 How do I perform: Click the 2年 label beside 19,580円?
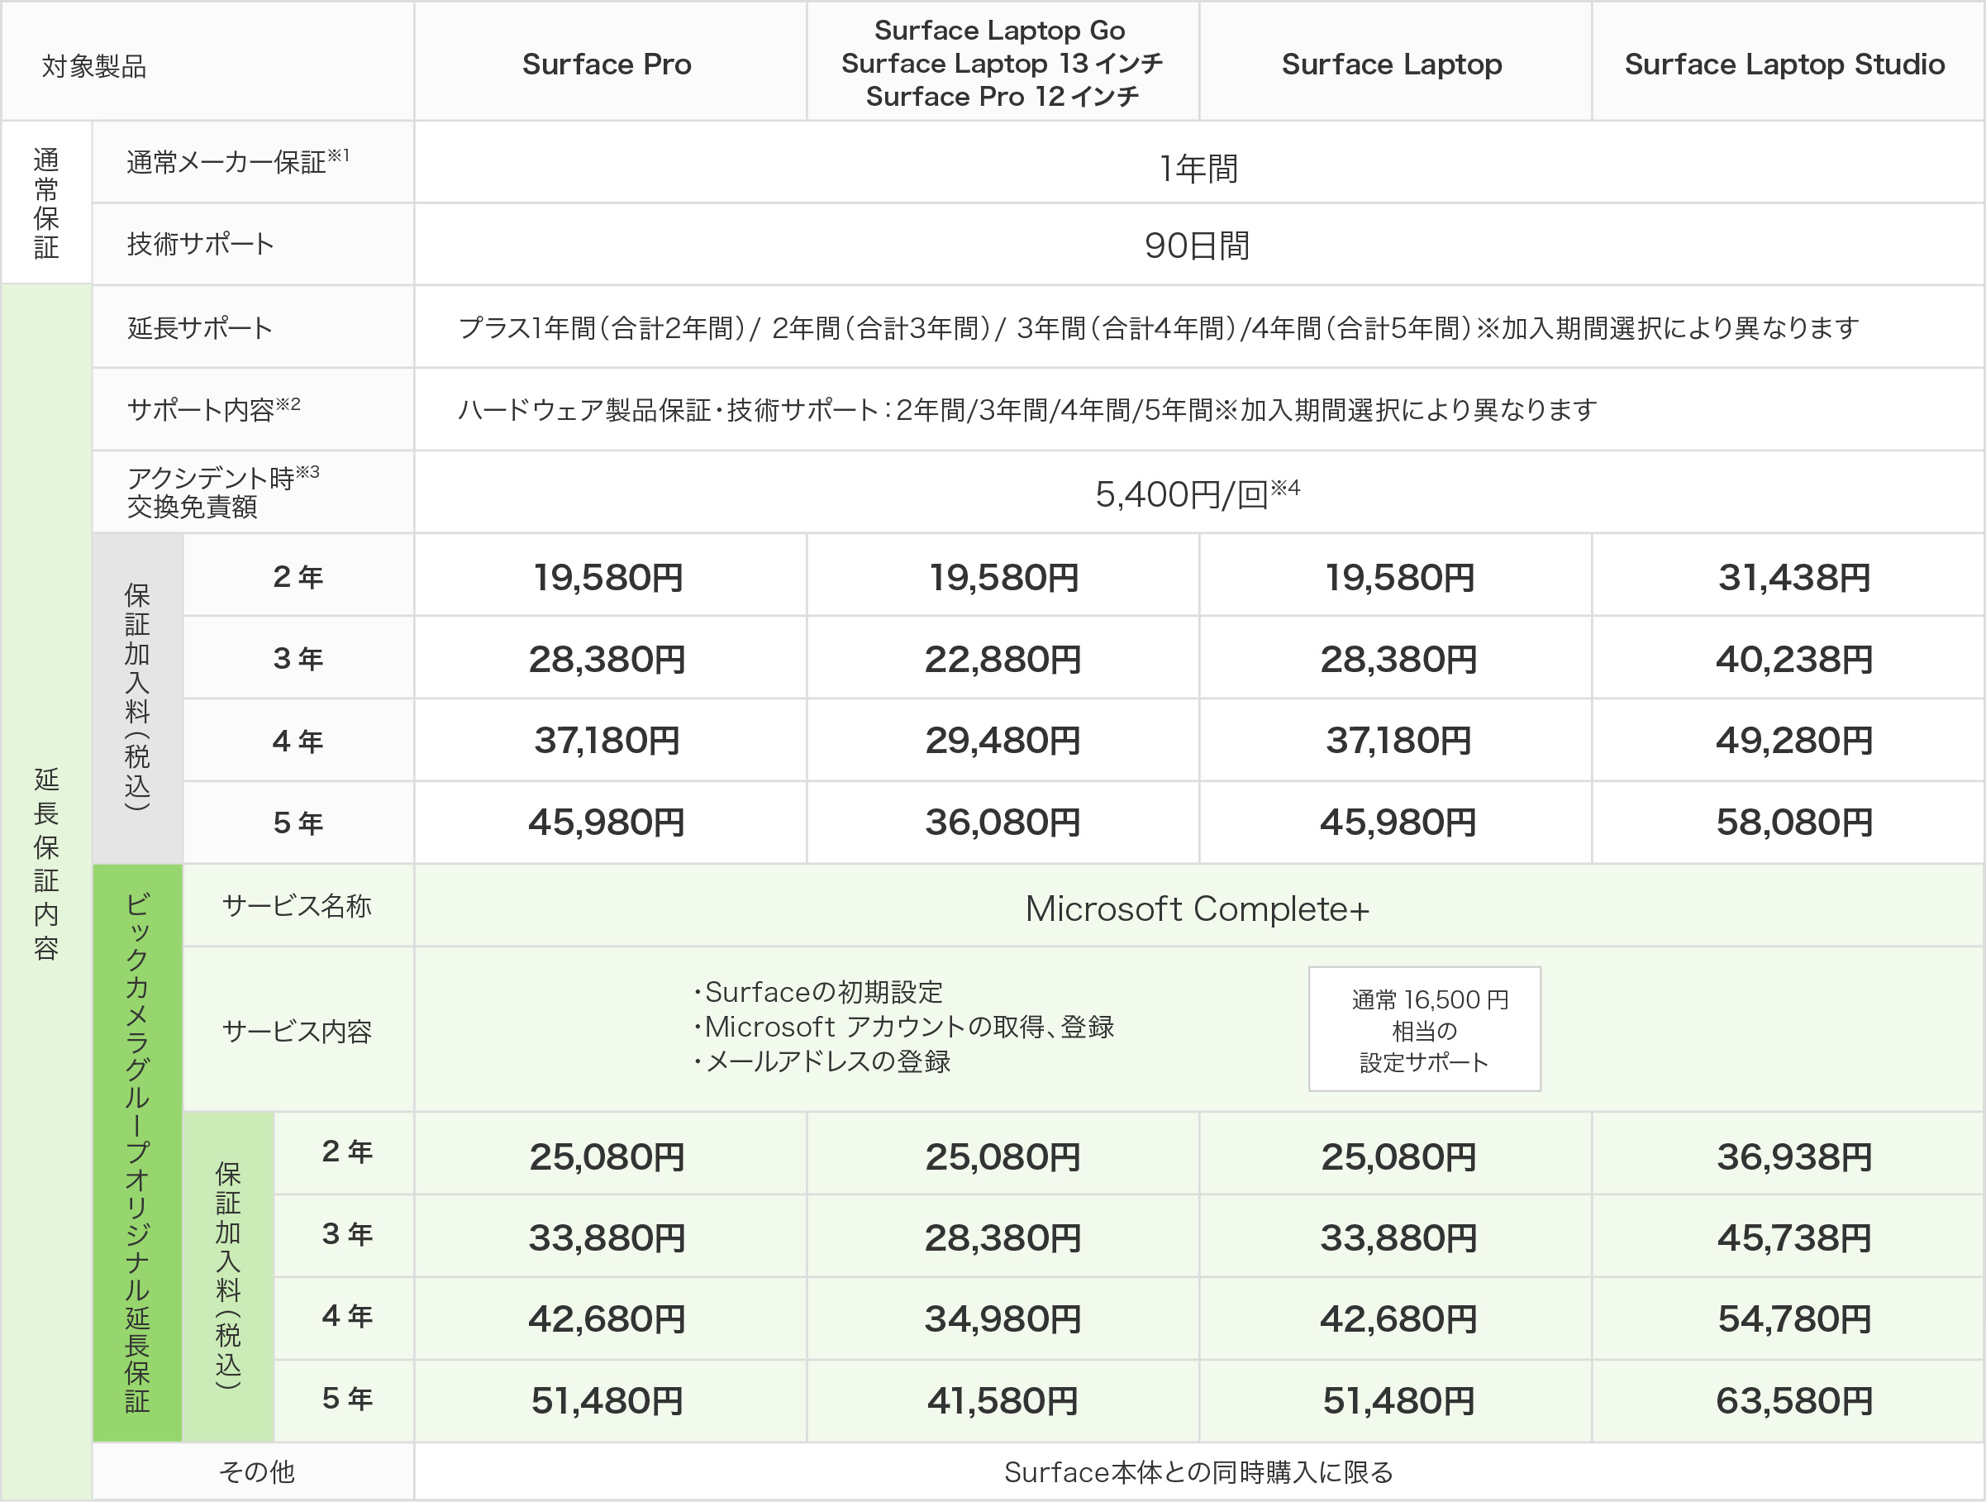pyautogui.click(x=298, y=576)
